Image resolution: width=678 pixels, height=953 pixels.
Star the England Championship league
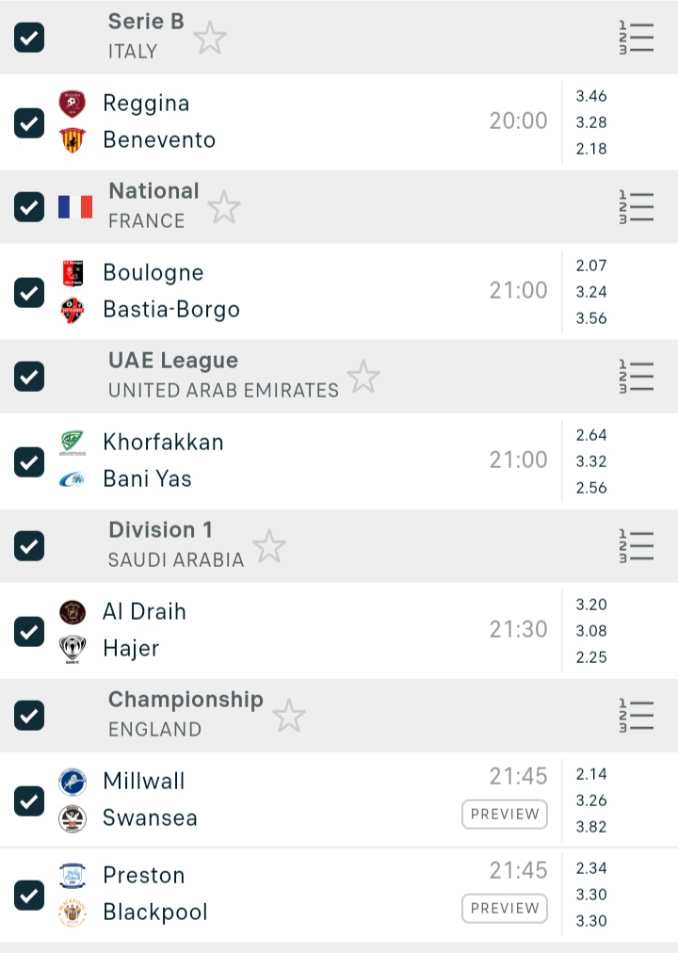click(289, 717)
